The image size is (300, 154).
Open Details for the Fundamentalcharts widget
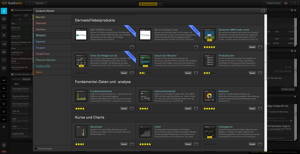[124, 109]
